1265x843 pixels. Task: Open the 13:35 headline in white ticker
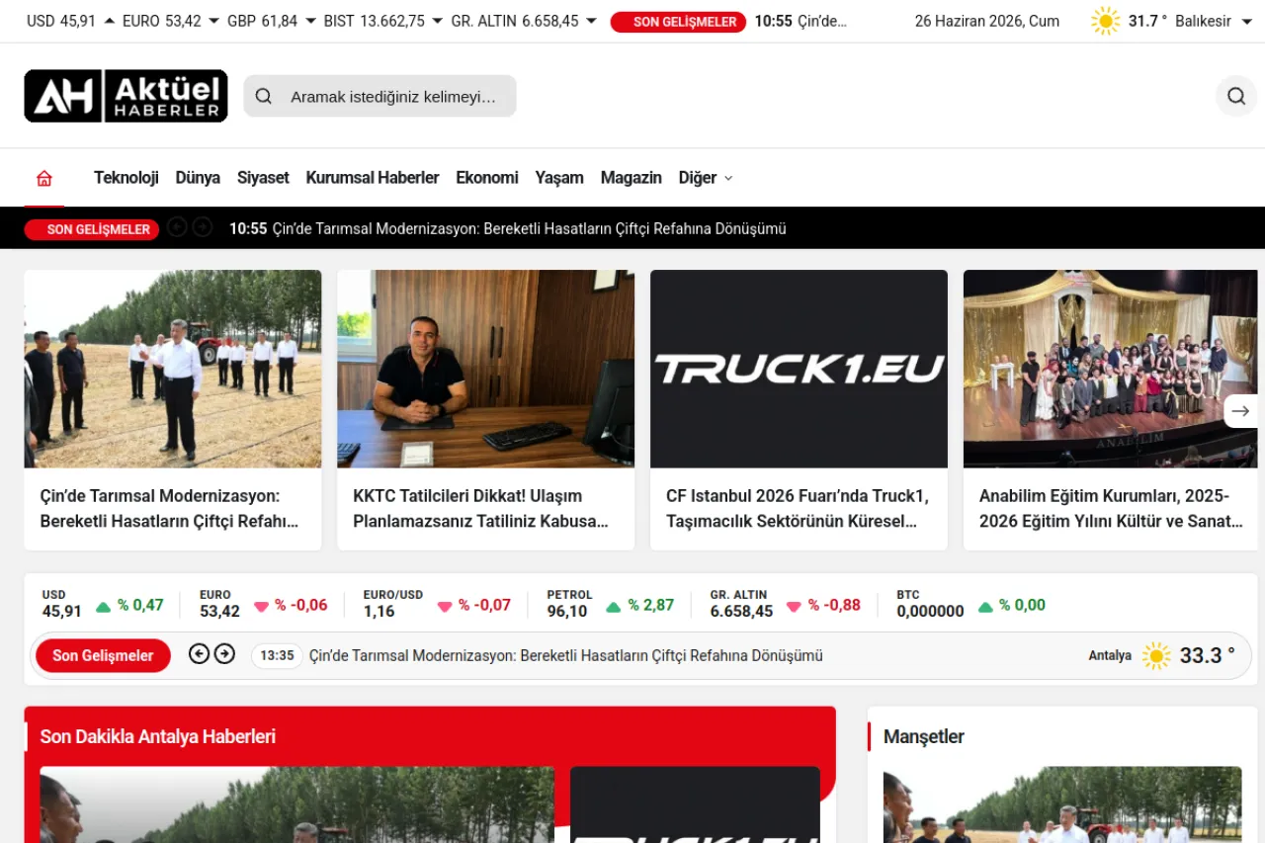click(x=565, y=655)
